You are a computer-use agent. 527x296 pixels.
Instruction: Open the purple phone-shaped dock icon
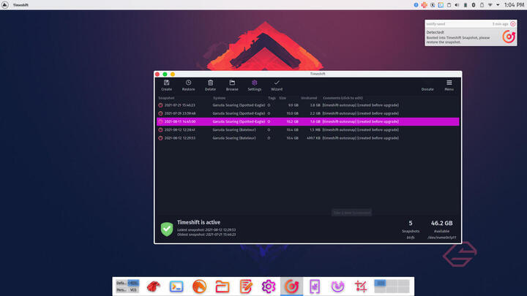pyautogui.click(x=315, y=286)
